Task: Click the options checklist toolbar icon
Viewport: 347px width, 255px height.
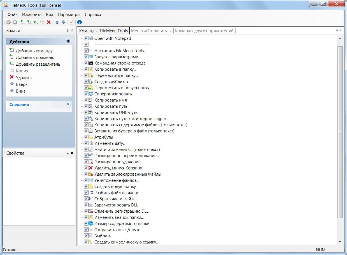Action: pyautogui.click(x=71, y=22)
